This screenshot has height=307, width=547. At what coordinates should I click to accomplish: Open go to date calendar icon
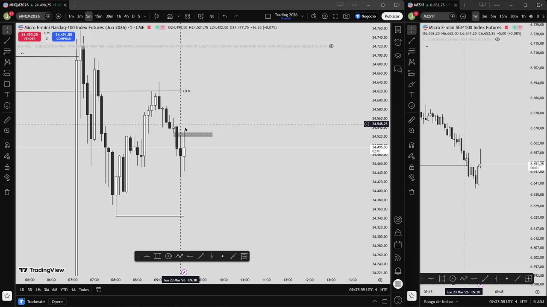98,290
